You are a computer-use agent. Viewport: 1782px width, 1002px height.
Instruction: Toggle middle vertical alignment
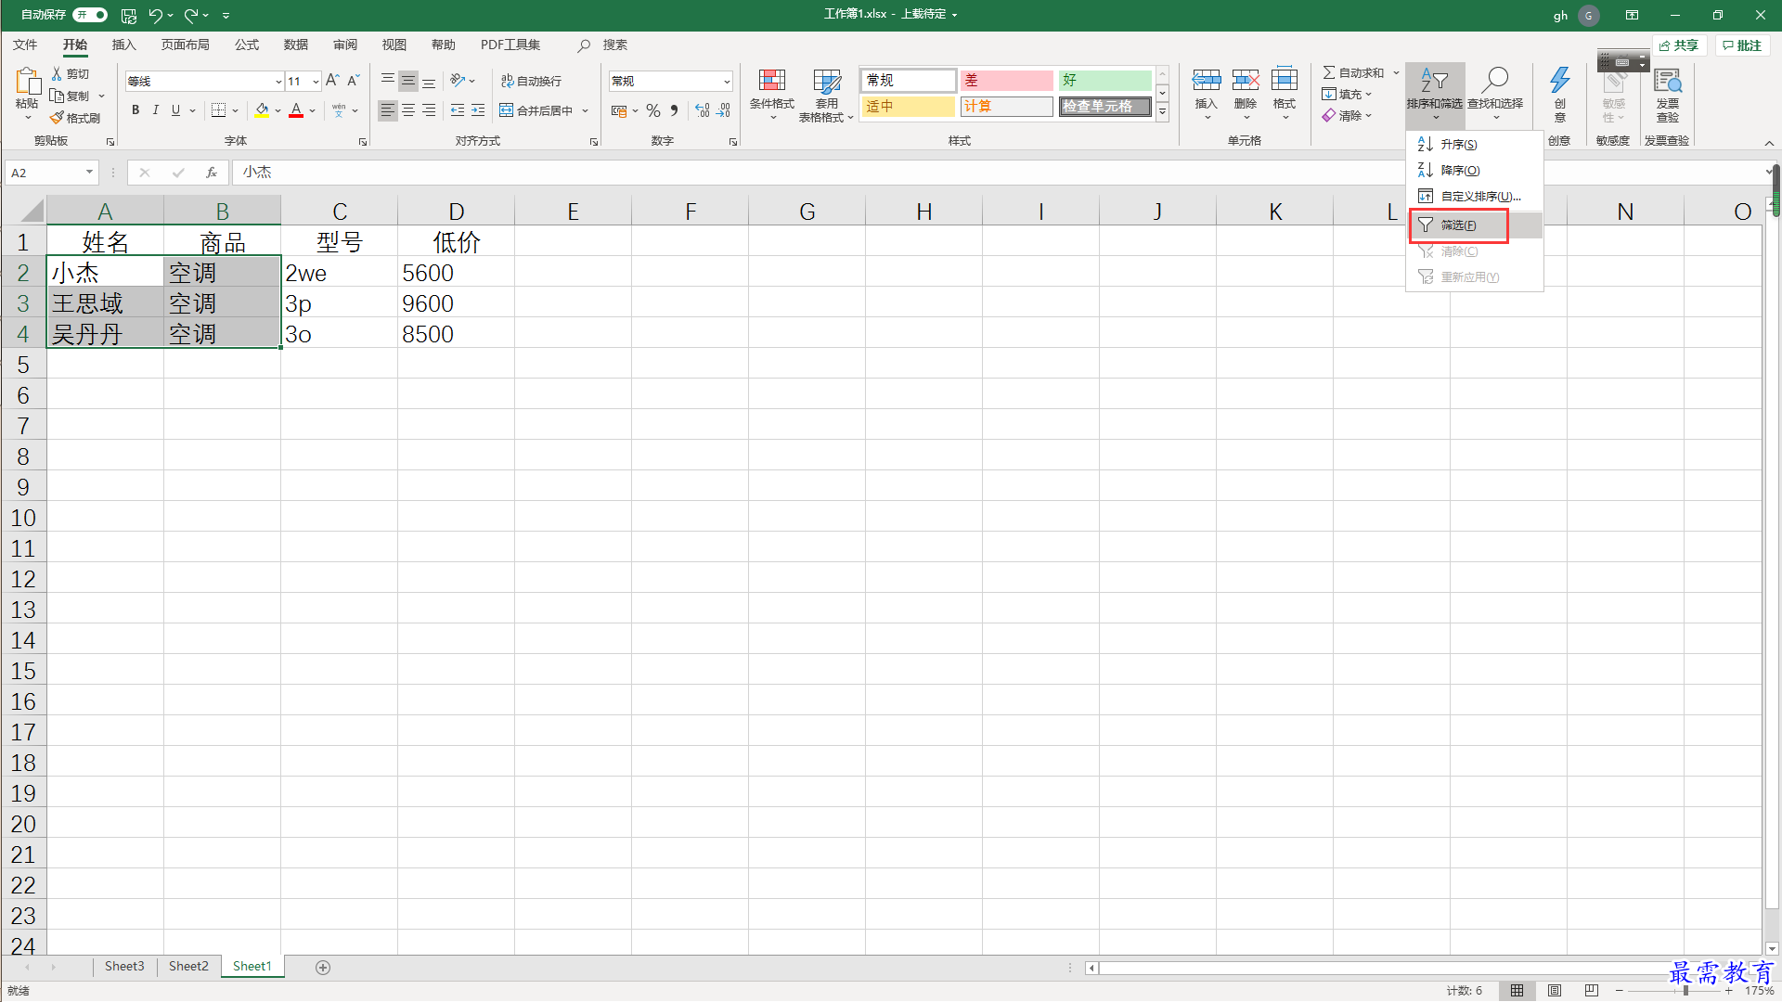[408, 82]
